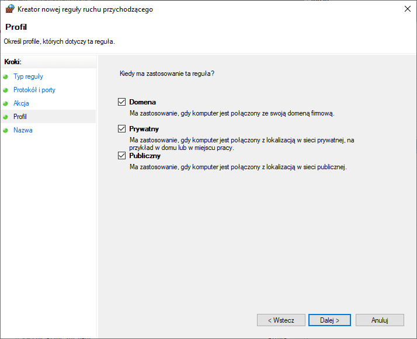
Task: Navigate to the Nazwa step
Action: click(x=23, y=130)
